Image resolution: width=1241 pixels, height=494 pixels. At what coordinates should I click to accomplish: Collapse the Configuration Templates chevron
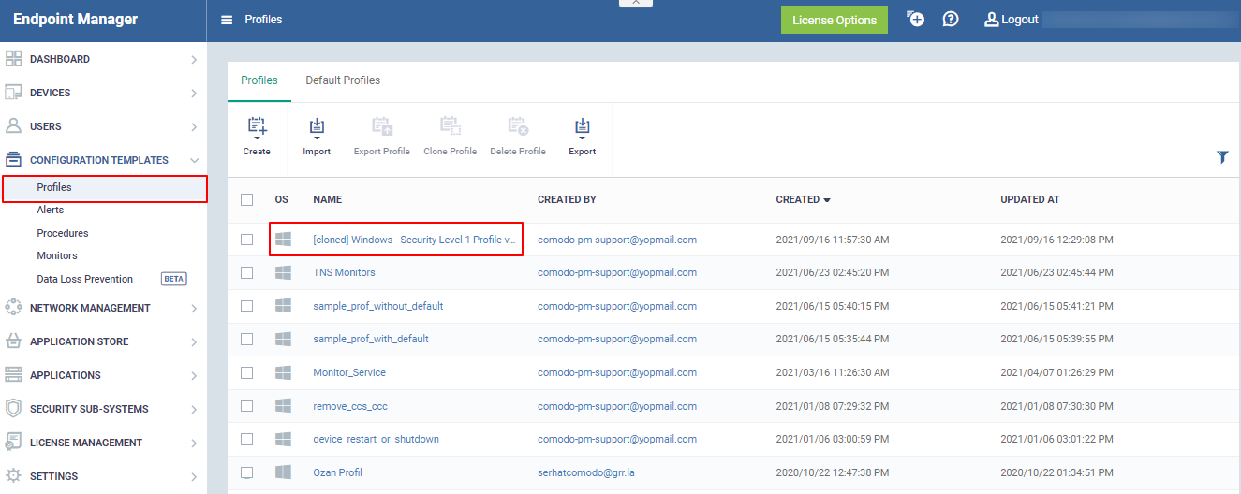tap(194, 160)
